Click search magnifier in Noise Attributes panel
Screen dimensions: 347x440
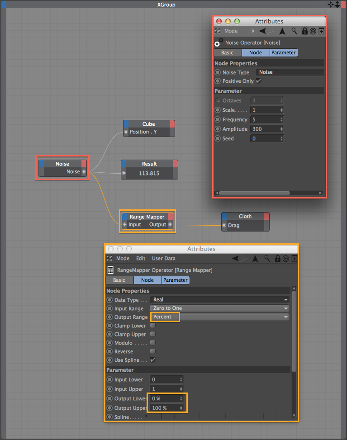point(294,31)
